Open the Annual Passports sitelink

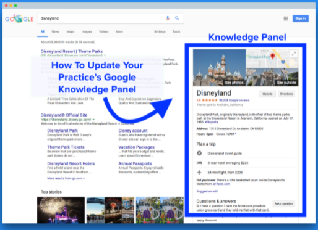tap(135, 163)
